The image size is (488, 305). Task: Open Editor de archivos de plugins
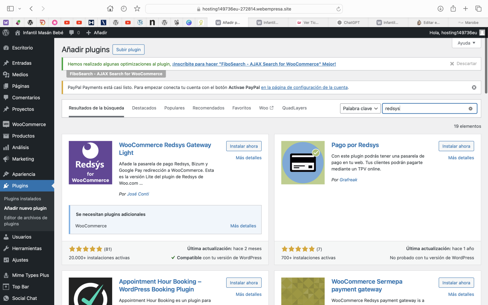26,221
